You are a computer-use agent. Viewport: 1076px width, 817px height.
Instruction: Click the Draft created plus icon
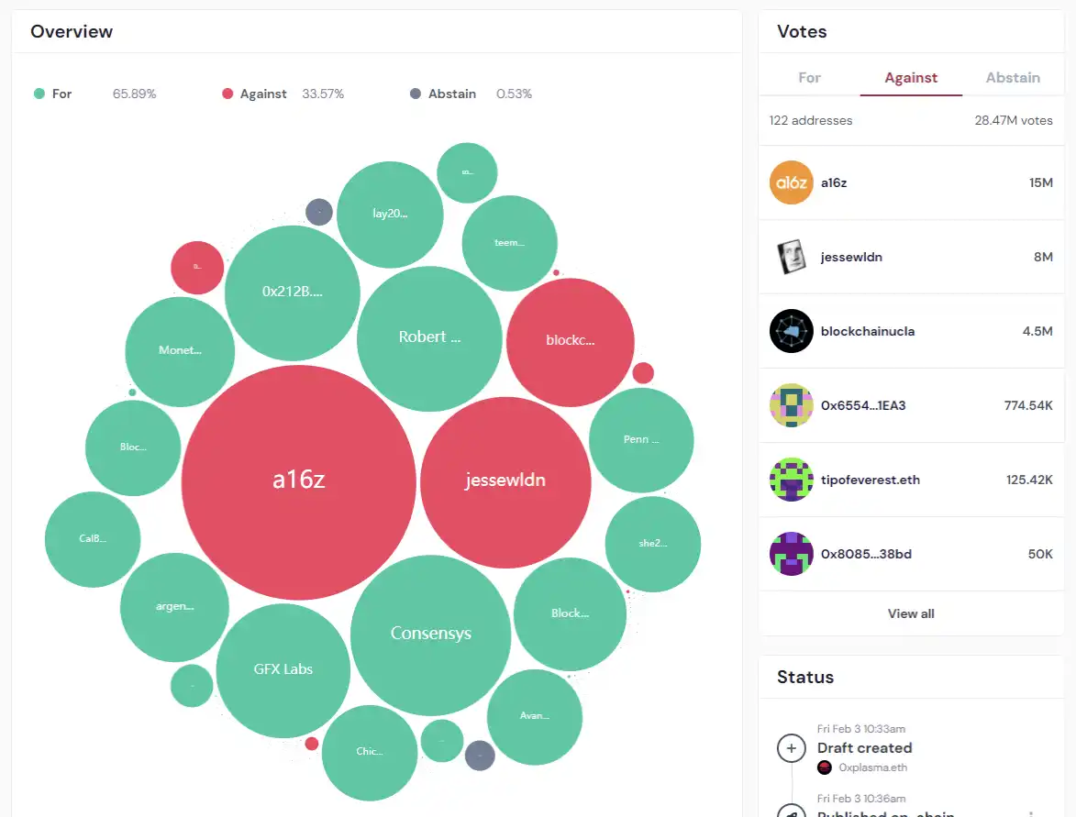click(791, 748)
